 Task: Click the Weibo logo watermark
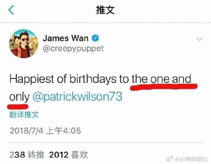coord(169,159)
